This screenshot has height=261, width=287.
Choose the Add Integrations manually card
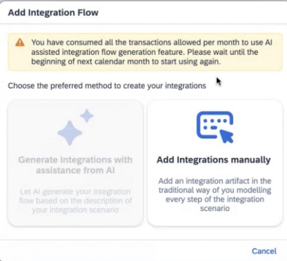[x=215, y=163]
